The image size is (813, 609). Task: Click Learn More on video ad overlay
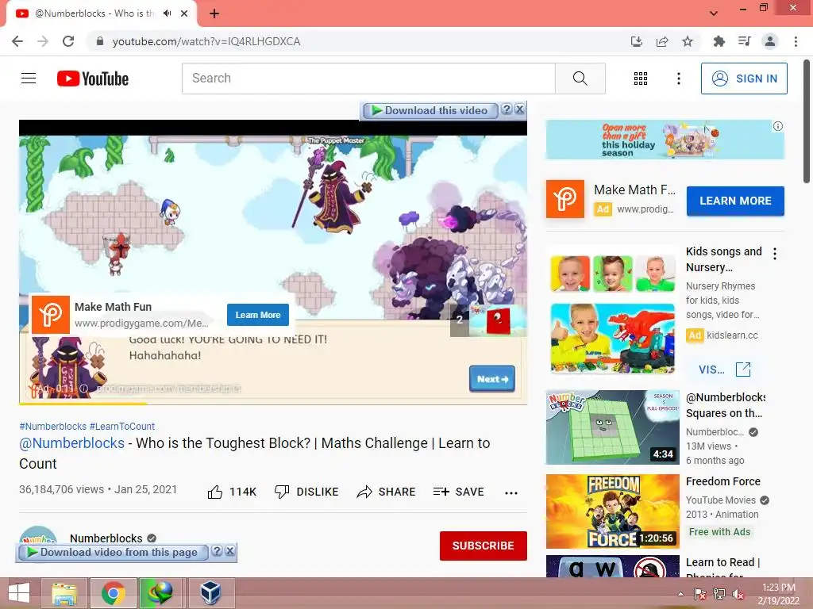click(258, 315)
